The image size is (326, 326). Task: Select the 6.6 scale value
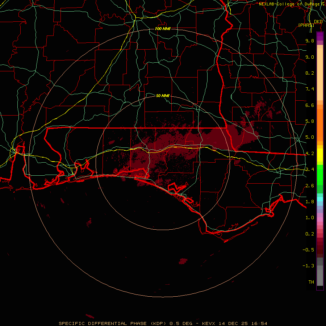(x=310, y=105)
